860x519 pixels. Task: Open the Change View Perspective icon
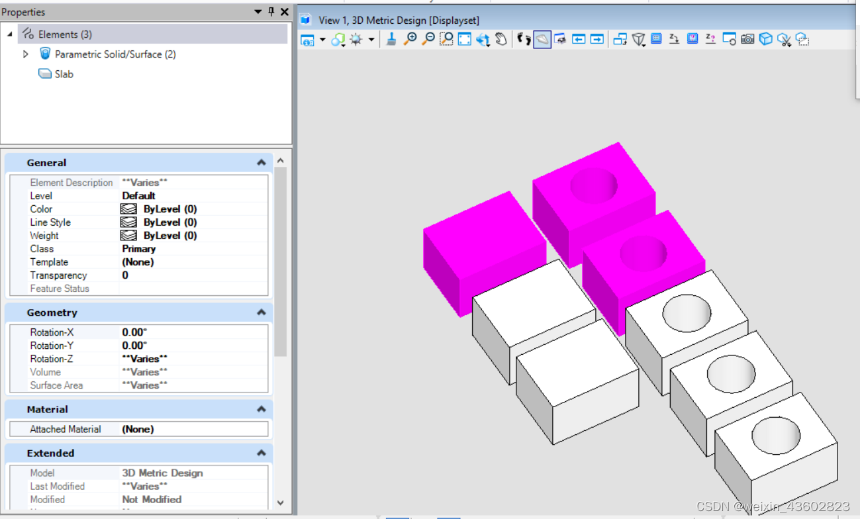[x=638, y=40]
